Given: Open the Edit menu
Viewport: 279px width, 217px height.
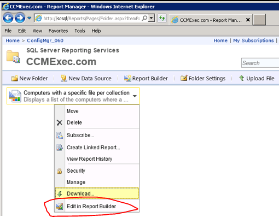Looking at the screenshot, I should pyautogui.click(x=22, y=31).
